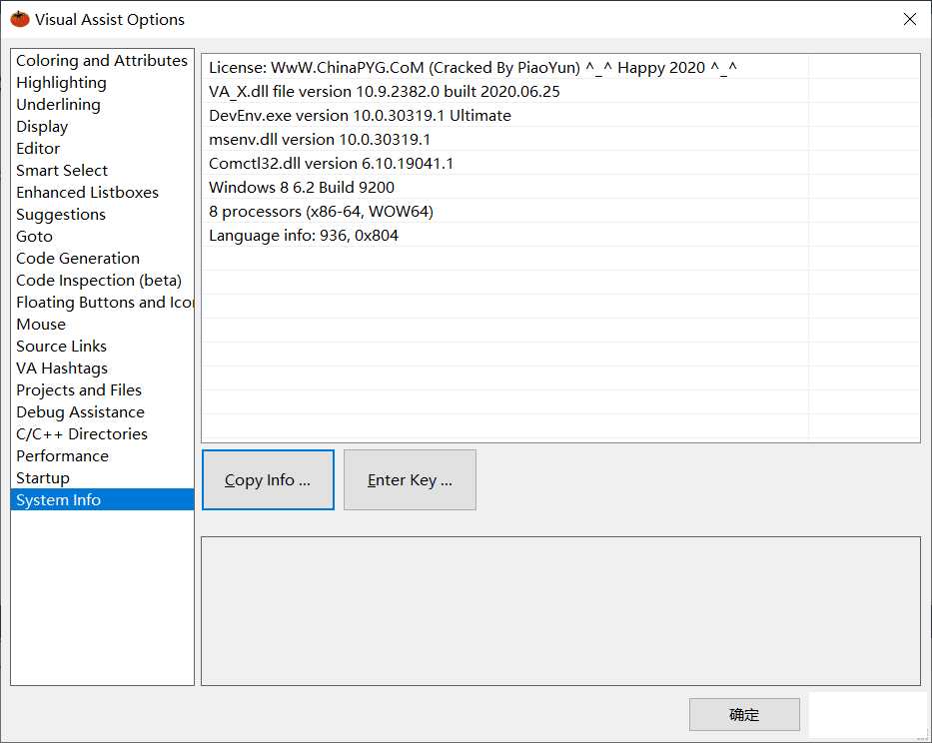Open the Suggestions options
932x743 pixels.
(102, 215)
